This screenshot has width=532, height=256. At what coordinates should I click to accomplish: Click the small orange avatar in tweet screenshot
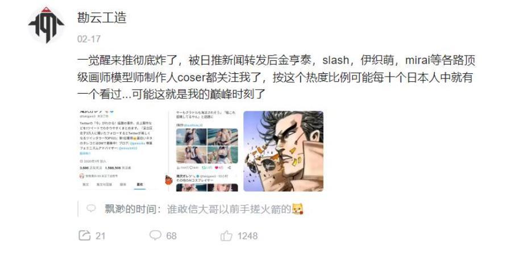click(x=169, y=180)
